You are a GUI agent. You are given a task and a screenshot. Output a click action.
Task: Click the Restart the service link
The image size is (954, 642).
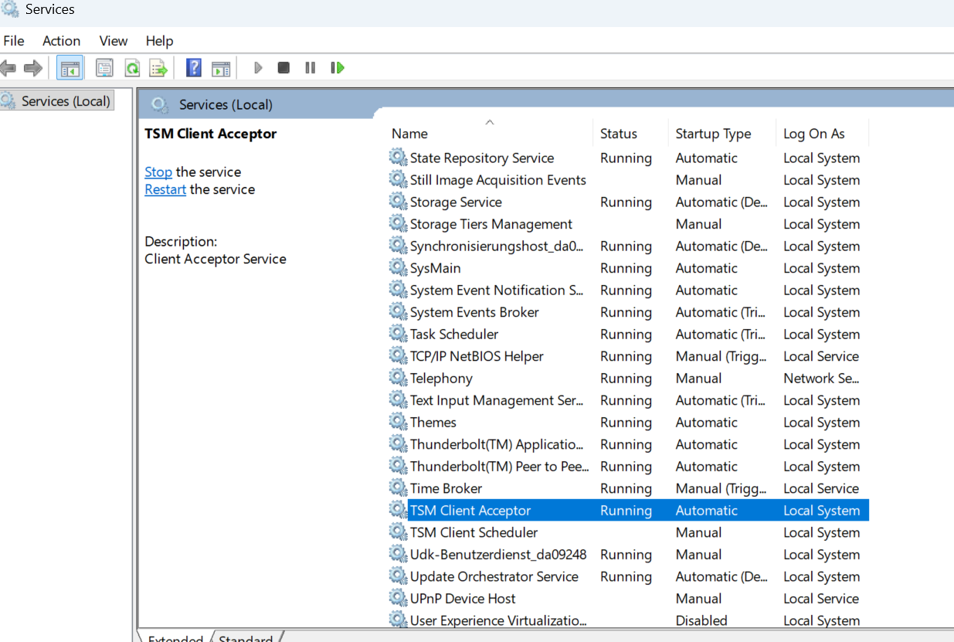pos(165,189)
